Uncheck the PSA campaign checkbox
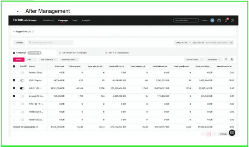Screen dimensions: 249x147 click(14, 80)
